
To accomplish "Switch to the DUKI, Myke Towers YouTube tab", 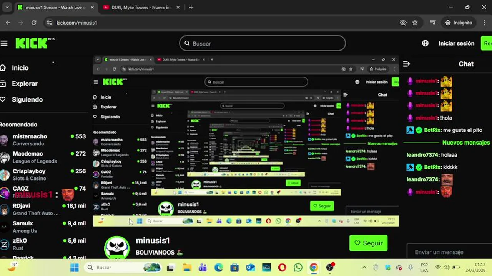I will coord(141,7).
